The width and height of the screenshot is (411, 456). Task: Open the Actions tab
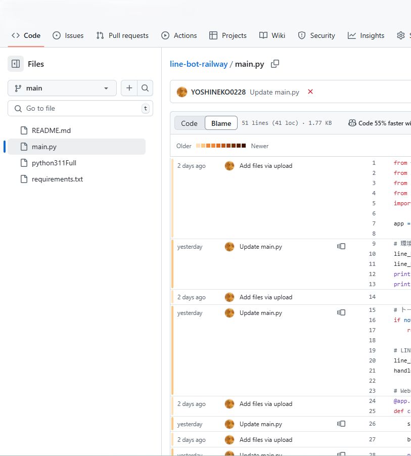pos(179,35)
